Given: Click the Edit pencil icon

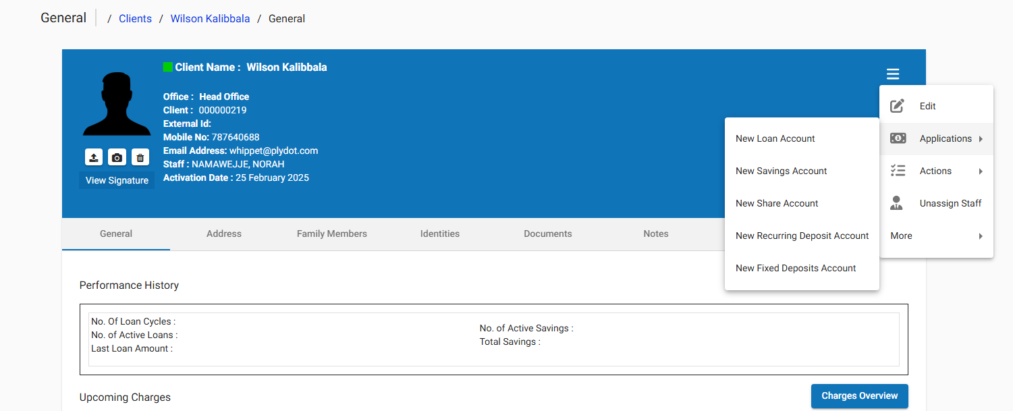Looking at the screenshot, I should pos(897,106).
